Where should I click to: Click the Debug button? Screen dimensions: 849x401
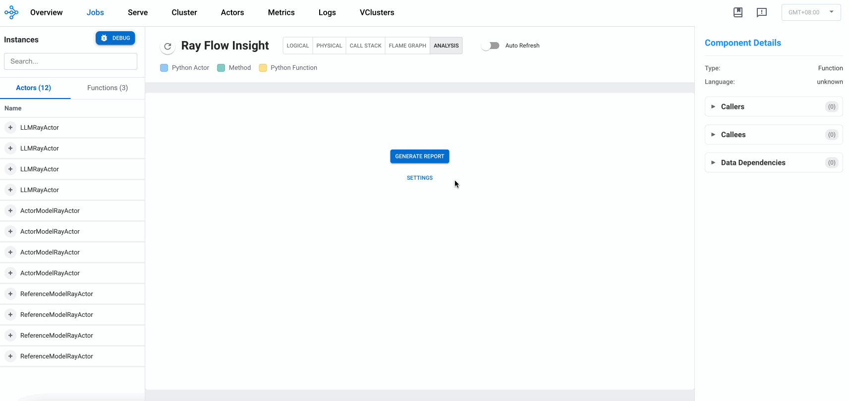coord(115,38)
